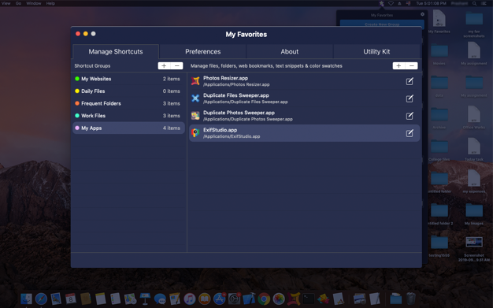Viewport: 493px width, 308px height.
Task: Open Xcode from the dock
Action: pos(250,299)
